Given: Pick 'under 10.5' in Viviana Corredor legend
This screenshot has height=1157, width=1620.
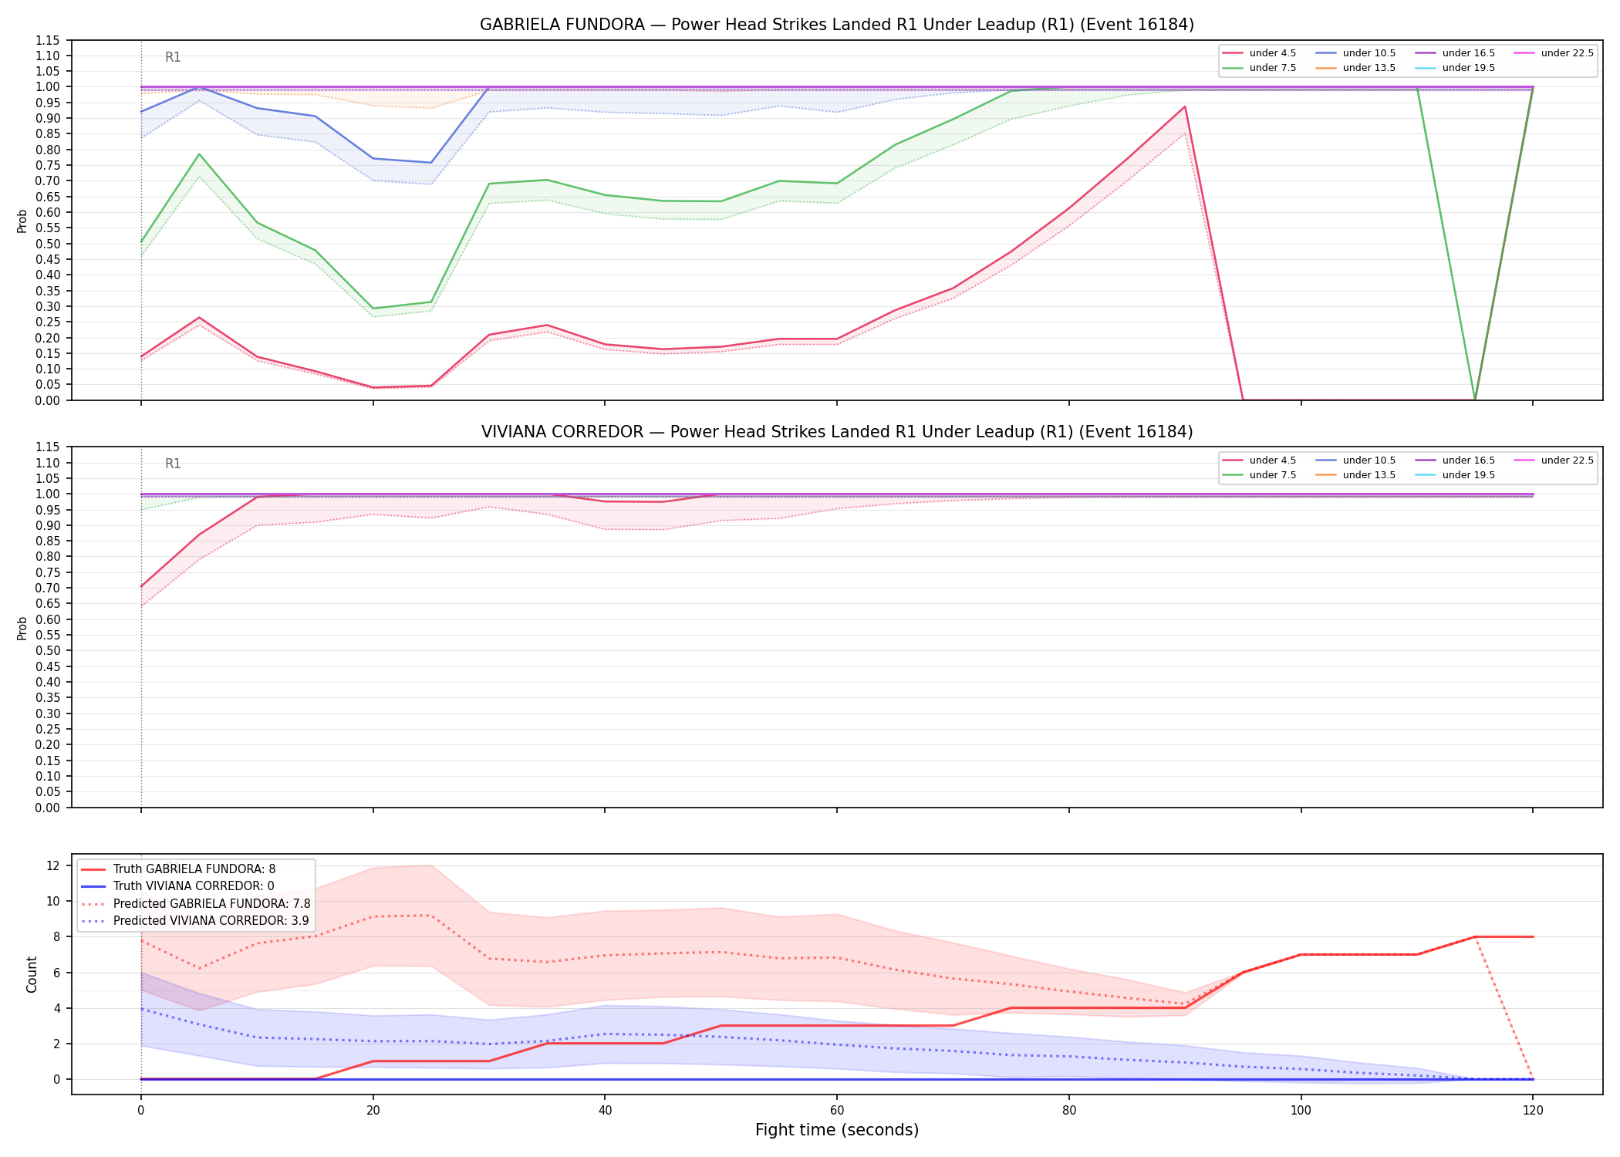Looking at the screenshot, I should pos(1355,460).
